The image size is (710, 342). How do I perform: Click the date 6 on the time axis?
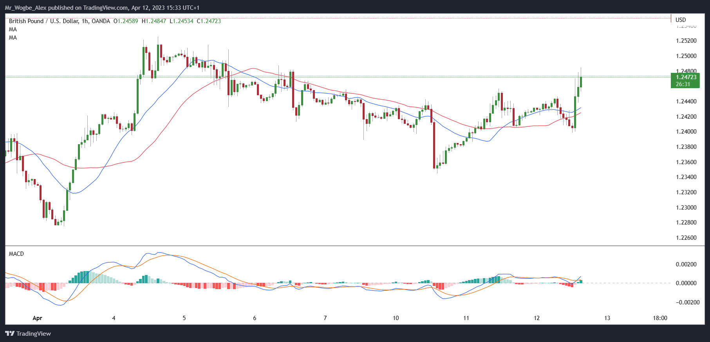coord(255,318)
